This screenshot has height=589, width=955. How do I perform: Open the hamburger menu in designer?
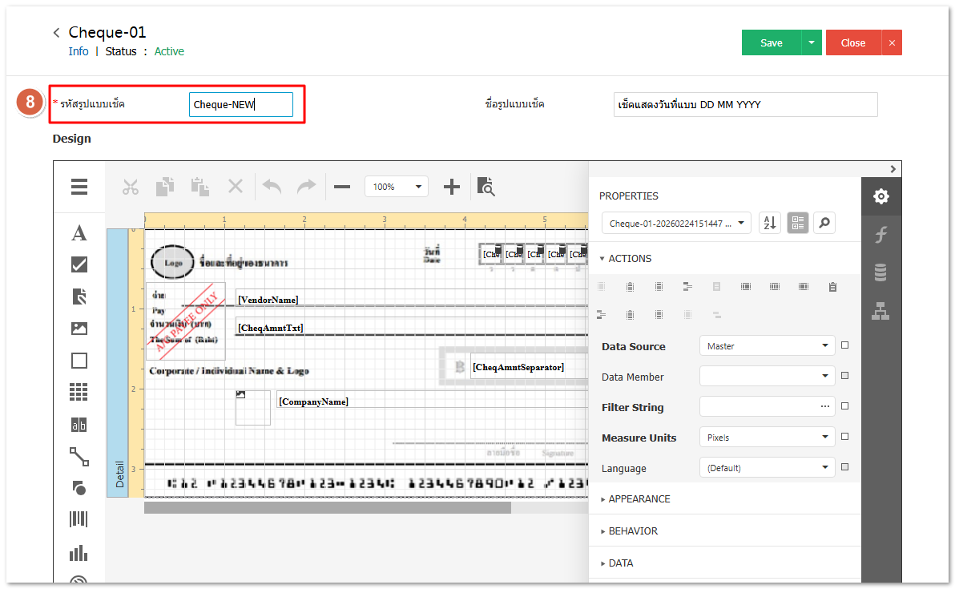(79, 187)
